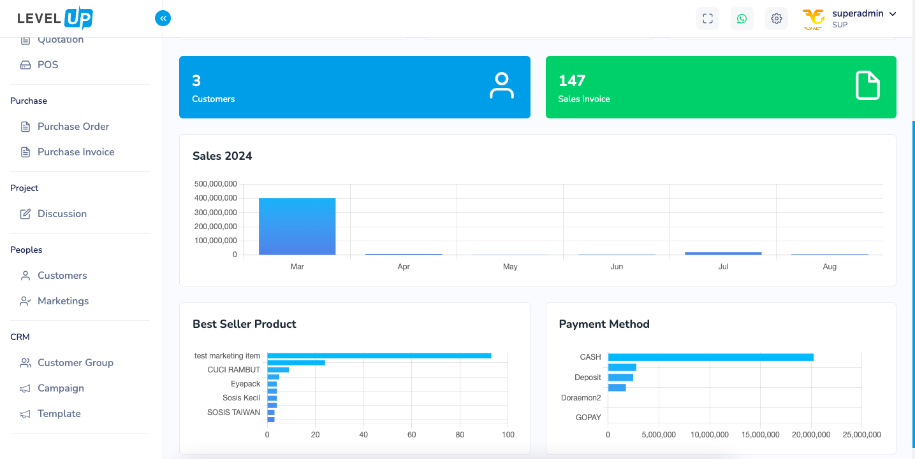The height and width of the screenshot is (459, 915).
Task: Click the Discussion edit icon in sidebar
Action: (26, 214)
